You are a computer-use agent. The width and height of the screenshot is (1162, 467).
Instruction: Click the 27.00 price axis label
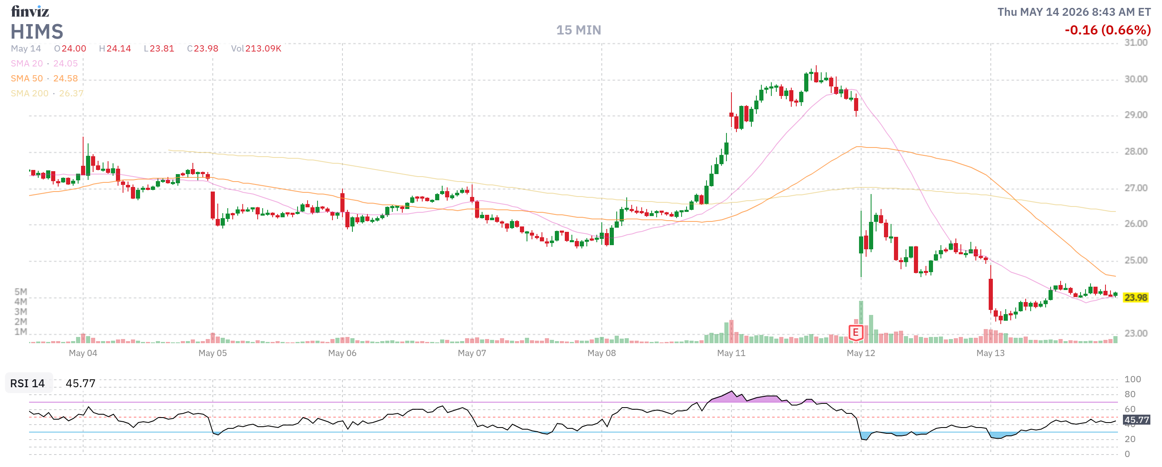pyautogui.click(x=1135, y=188)
